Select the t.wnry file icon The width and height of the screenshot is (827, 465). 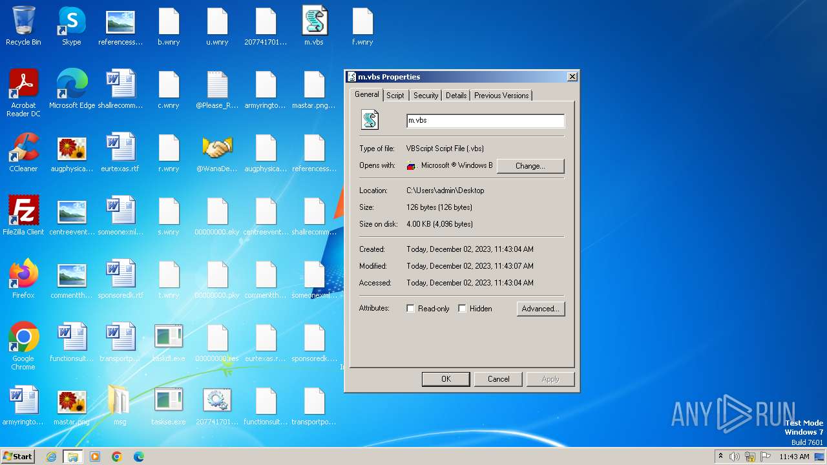[169, 279]
